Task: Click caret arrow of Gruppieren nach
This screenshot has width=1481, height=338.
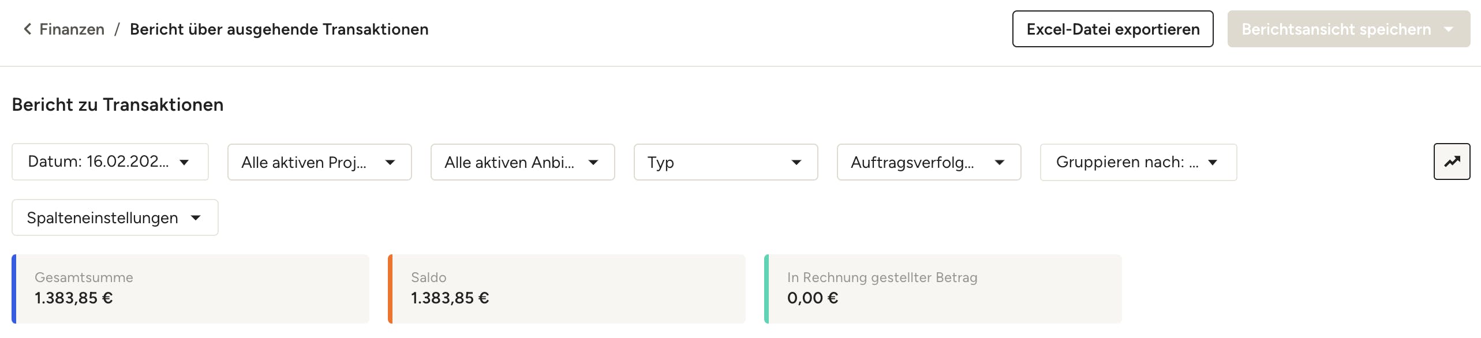Action: coord(1213,162)
